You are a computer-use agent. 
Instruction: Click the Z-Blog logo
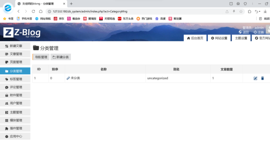22,32
